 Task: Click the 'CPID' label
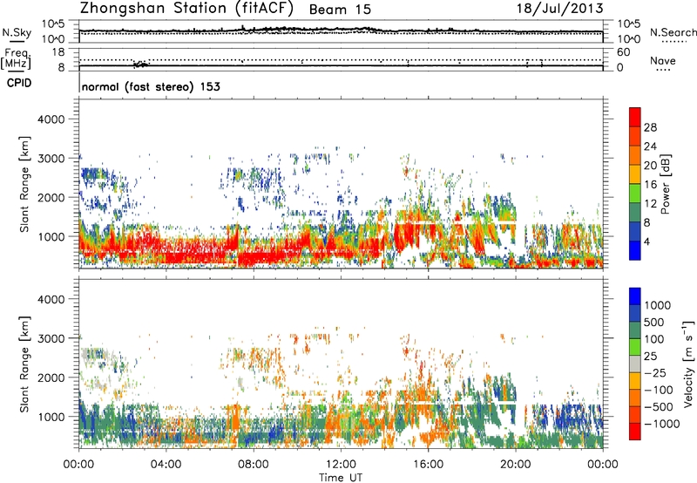[x=19, y=83]
